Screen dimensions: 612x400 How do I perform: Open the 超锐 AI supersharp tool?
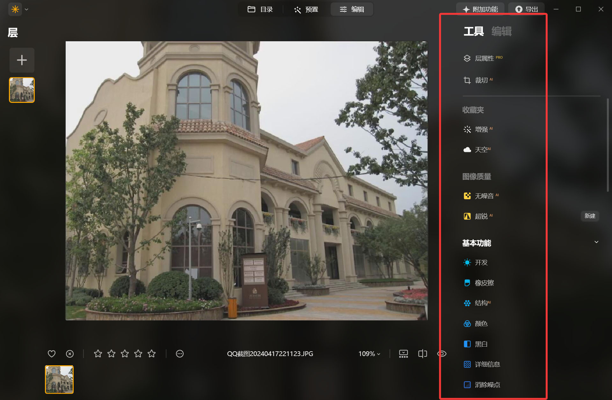point(478,216)
